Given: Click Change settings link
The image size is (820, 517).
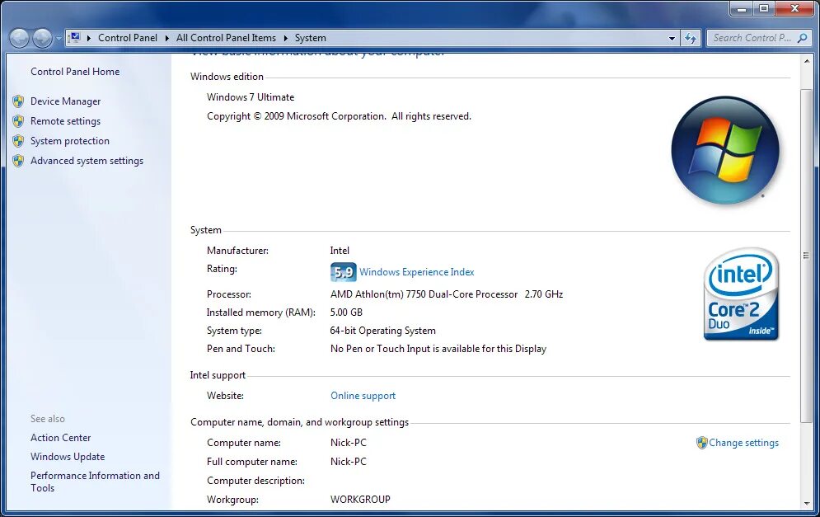Looking at the screenshot, I should pos(743,443).
